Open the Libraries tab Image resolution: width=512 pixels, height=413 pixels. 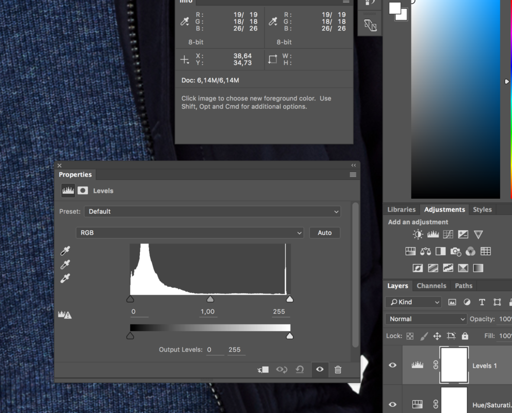(401, 209)
